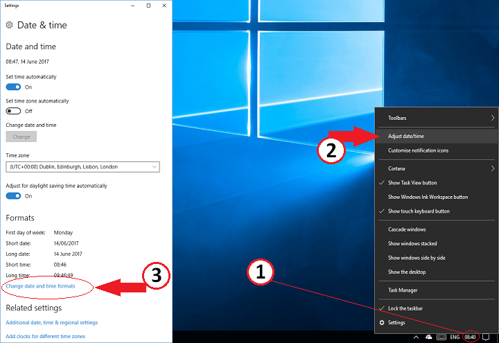This screenshot has width=499, height=343.
Task: Show hidden tray icons with the up arrow
Action: (x=417, y=337)
